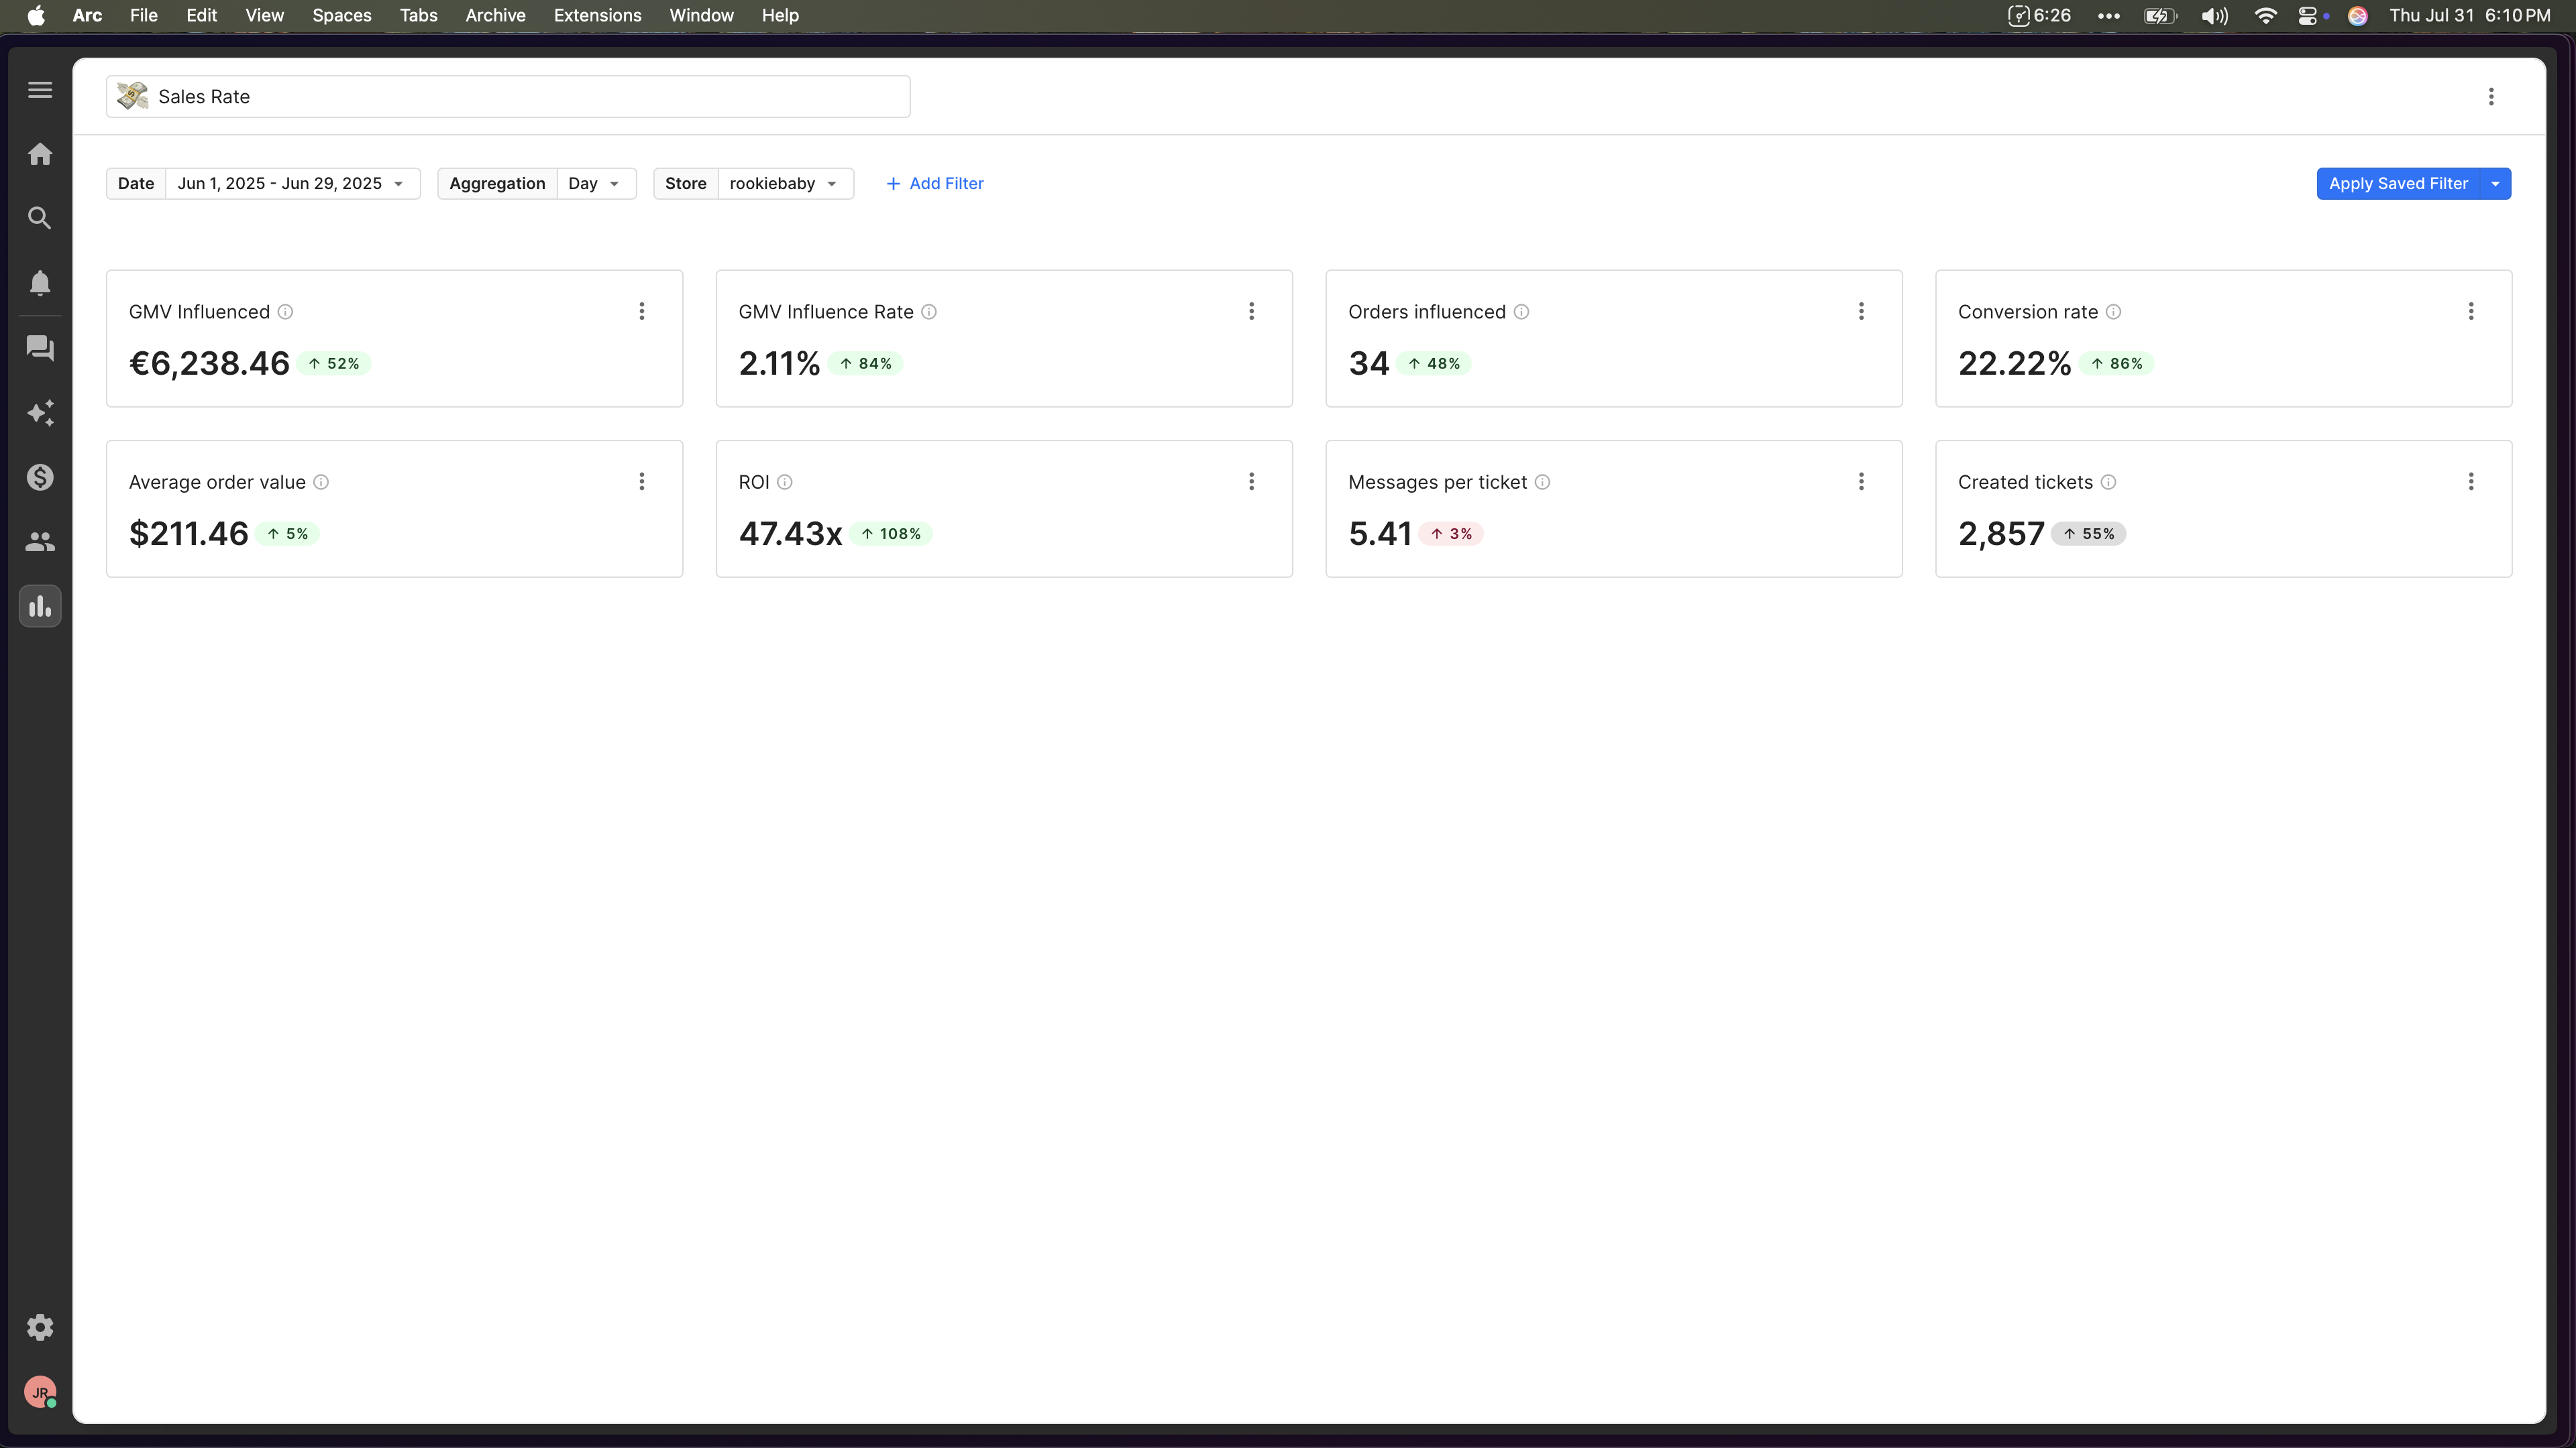Image resolution: width=2576 pixels, height=1448 pixels.
Task: Open the statistics bar chart icon
Action: [x=40, y=607]
